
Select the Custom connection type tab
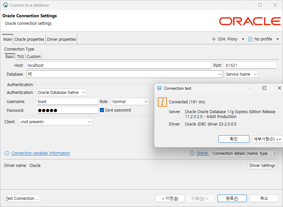coord(33,56)
